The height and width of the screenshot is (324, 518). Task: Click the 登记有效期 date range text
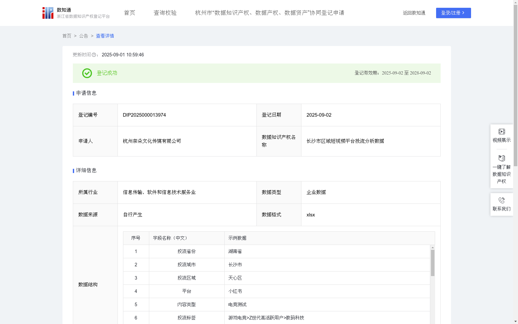click(x=393, y=73)
